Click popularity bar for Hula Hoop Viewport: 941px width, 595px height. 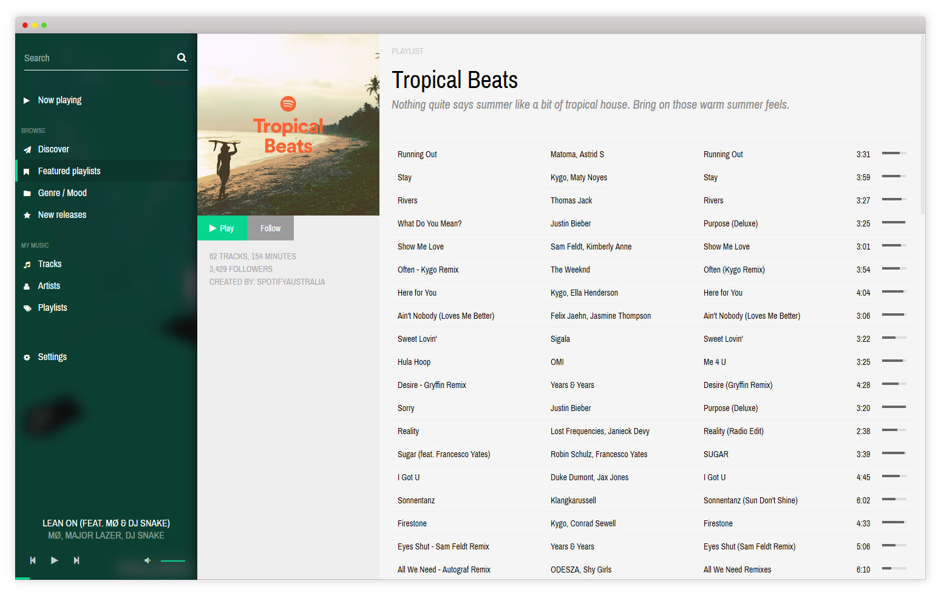pyautogui.click(x=894, y=361)
